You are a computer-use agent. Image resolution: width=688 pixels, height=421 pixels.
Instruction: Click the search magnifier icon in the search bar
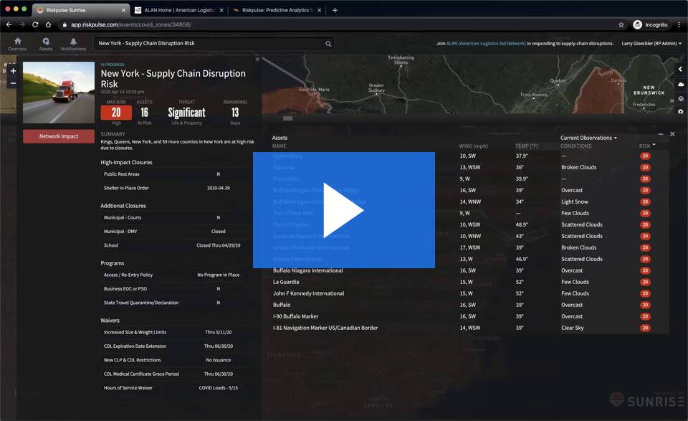click(x=328, y=44)
